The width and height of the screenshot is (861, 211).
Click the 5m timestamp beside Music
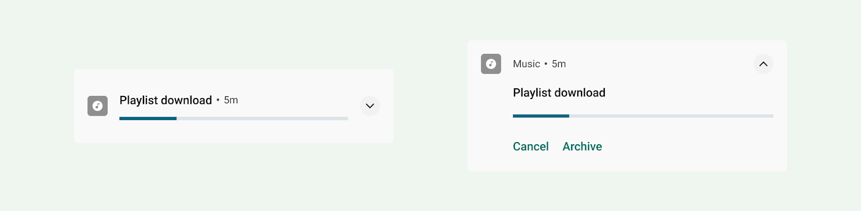click(x=559, y=64)
